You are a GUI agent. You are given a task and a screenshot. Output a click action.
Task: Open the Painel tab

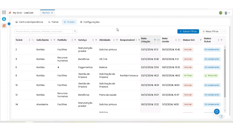click(x=53, y=22)
